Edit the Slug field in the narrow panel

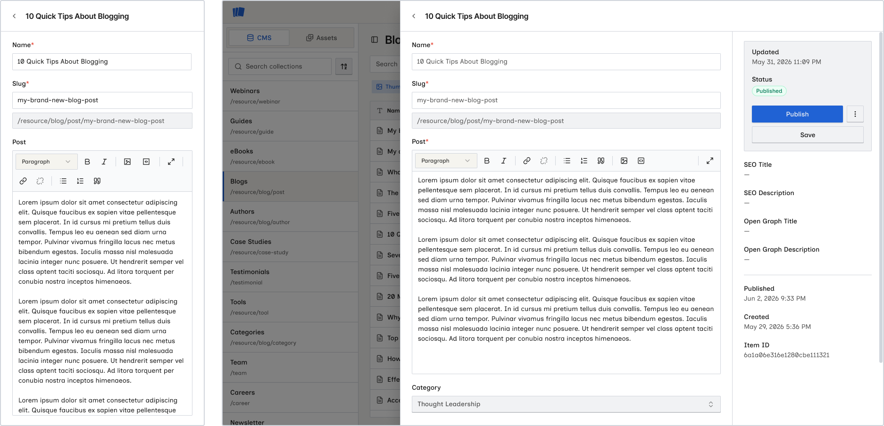click(x=102, y=100)
